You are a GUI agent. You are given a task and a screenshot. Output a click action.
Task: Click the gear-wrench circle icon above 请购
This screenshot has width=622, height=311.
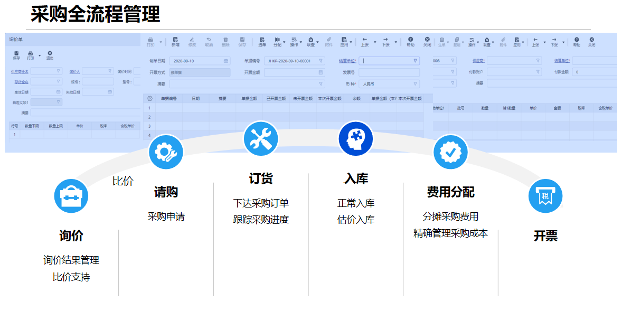166,152
